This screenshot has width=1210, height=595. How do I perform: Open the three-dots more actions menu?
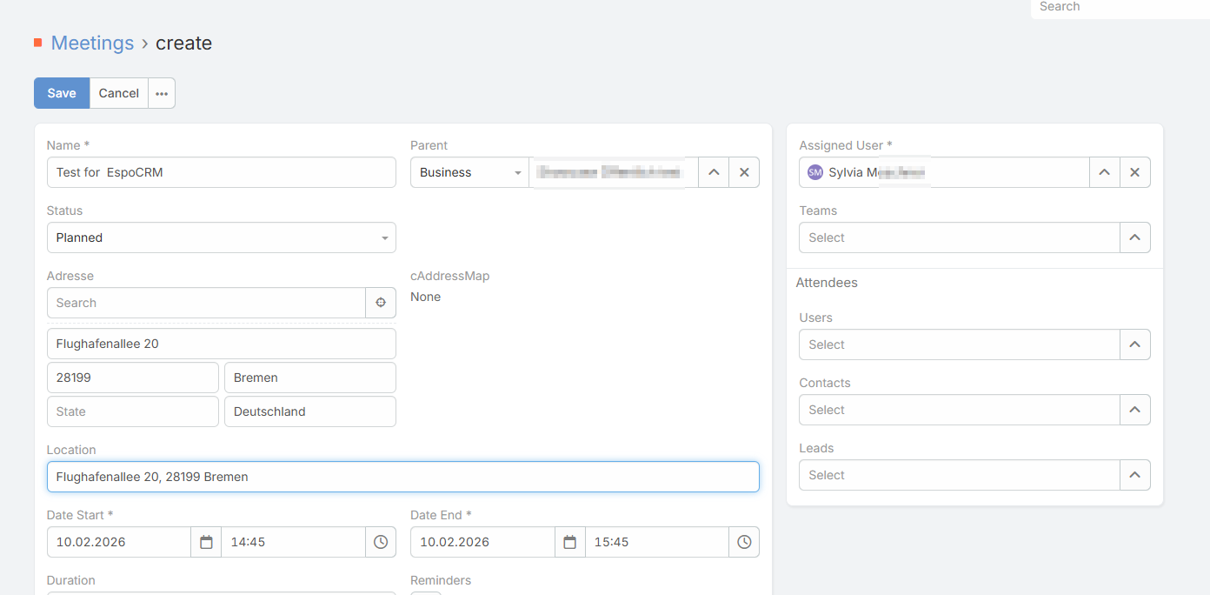[x=162, y=93]
